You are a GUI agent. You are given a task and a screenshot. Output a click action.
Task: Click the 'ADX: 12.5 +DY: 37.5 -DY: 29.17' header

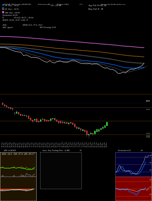pyautogui.click(x=18, y=154)
